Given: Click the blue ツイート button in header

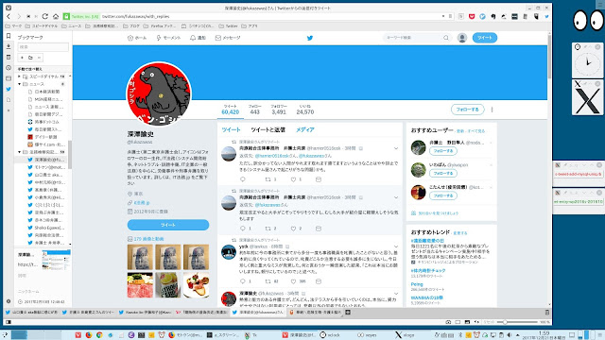Looking at the screenshot, I should 485,38.
